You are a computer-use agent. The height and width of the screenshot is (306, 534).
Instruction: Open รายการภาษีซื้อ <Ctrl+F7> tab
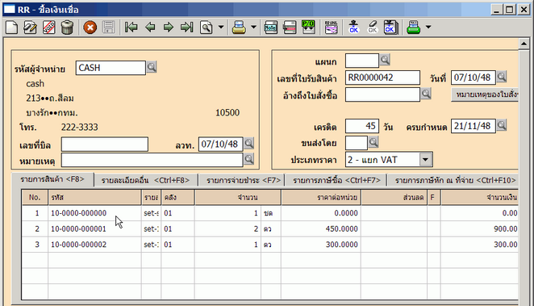point(336,180)
